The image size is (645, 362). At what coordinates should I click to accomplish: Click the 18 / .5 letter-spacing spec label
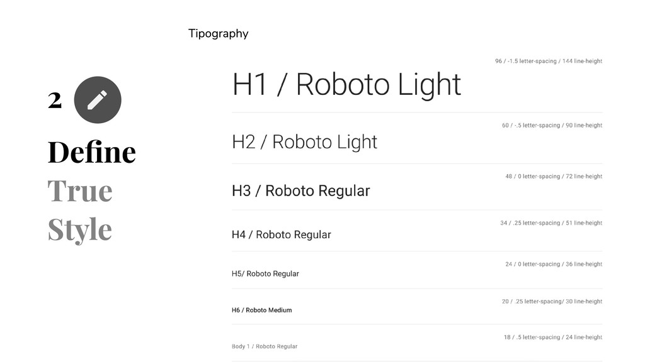click(x=553, y=337)
